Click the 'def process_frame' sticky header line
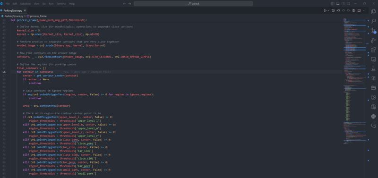Screen dimensions: 378x178 click(x=49, y=20)
